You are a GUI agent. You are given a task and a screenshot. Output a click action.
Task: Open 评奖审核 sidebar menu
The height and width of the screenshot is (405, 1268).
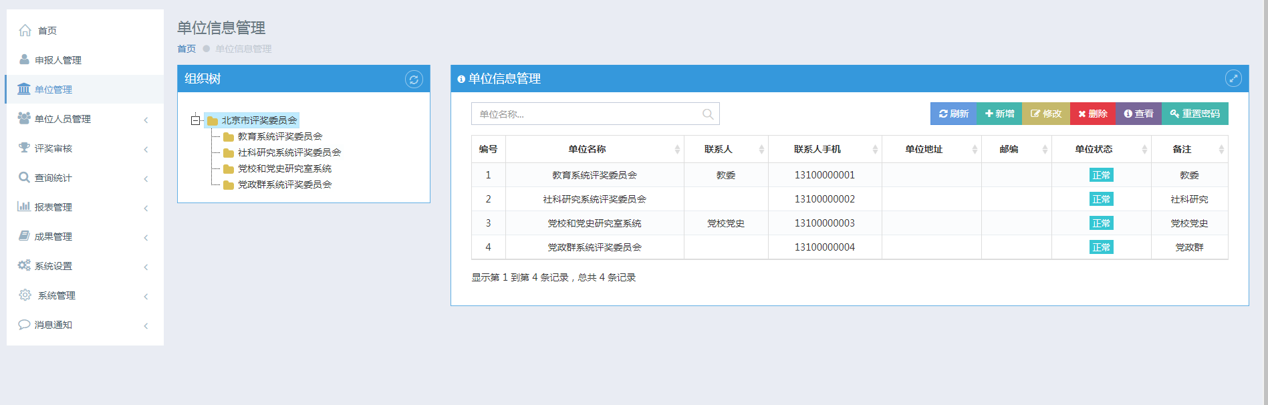85,148
